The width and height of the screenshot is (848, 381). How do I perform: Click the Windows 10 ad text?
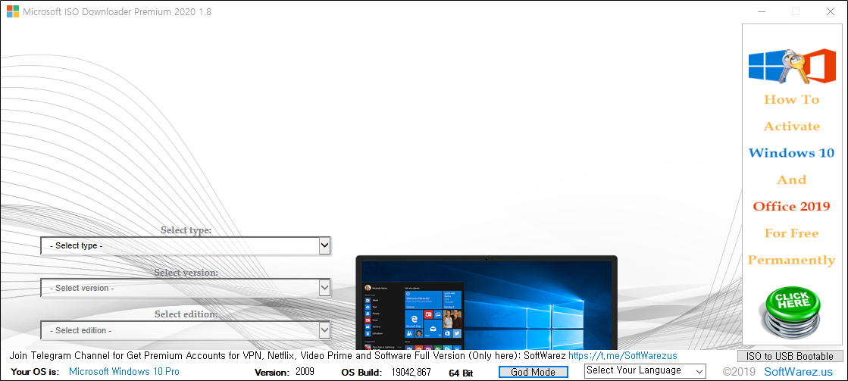(791, 153)
